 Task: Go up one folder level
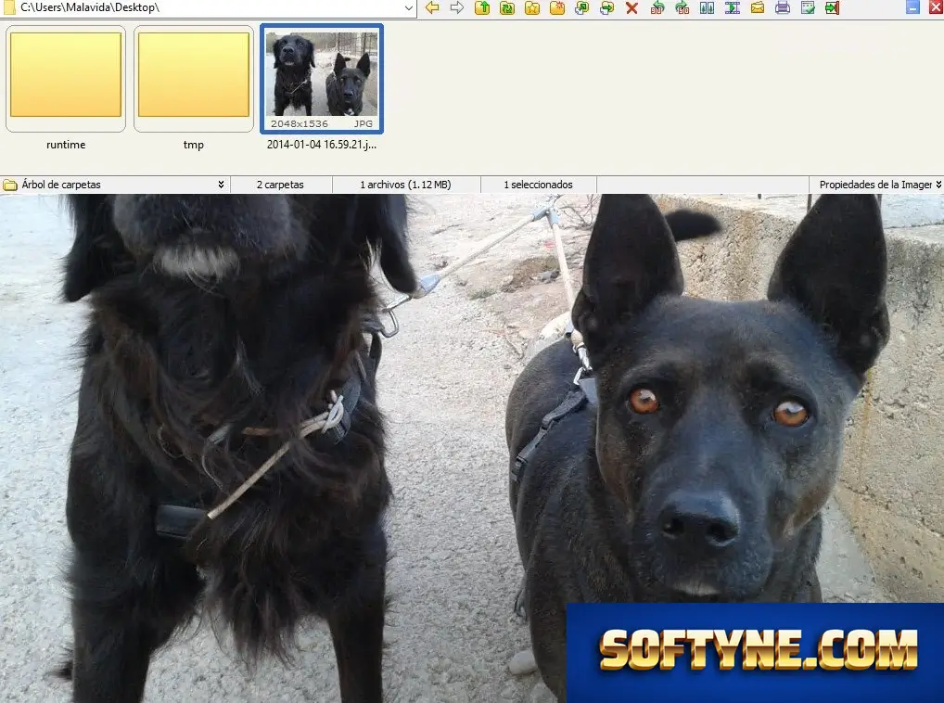coord(482,7)
